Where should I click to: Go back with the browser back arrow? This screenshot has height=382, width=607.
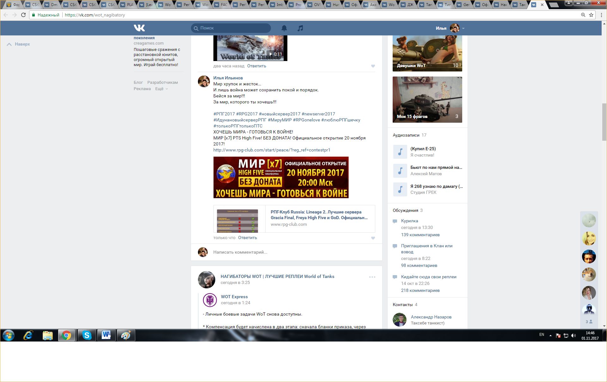pos(6,15)
